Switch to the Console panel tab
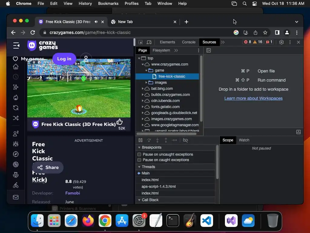The image size is (310, 233). click(189, 42)
